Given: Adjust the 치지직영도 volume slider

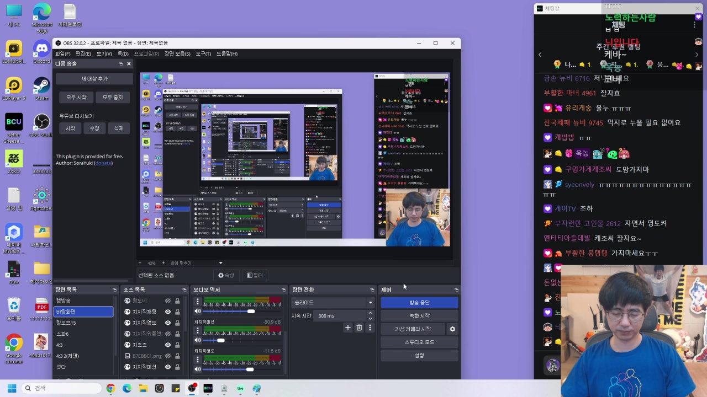Looking at the screenshot, I should (250, 369).
